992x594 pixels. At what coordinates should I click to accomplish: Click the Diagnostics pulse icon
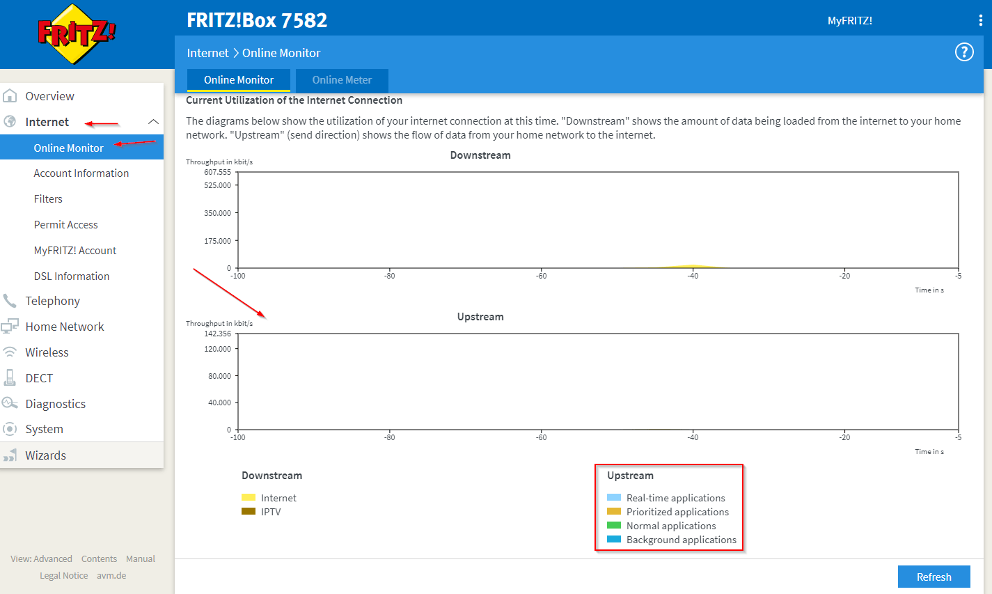pos(10,404)
